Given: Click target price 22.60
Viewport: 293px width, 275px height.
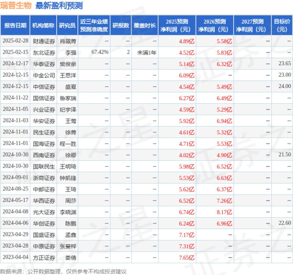Looking at the screenshot, I should click(x=284, y=223).
